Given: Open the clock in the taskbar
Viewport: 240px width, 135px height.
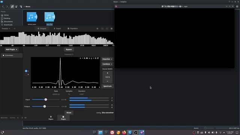Looking at the screenshot, I should (x=230, y=132).
